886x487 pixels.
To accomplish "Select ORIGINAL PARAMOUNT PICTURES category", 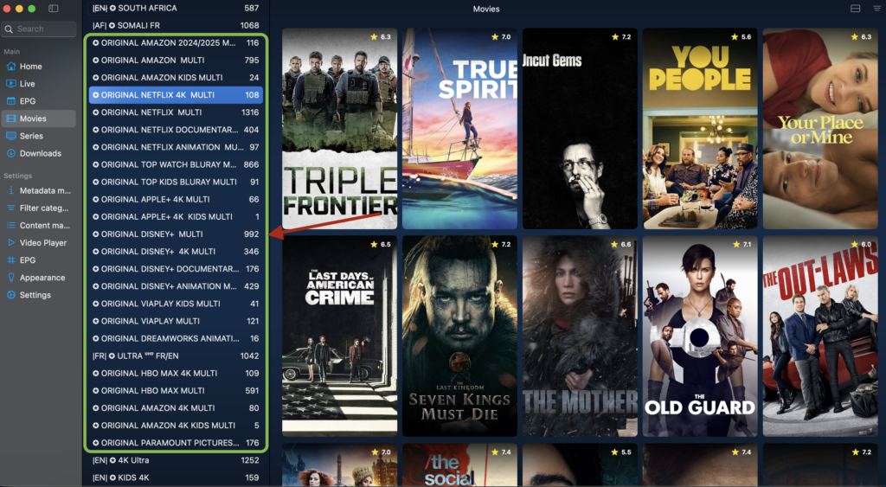I will tap(176, 443).
